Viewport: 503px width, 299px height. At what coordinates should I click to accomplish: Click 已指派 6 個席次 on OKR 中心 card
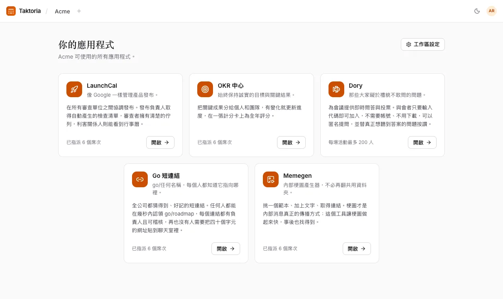tap(215, 142)
